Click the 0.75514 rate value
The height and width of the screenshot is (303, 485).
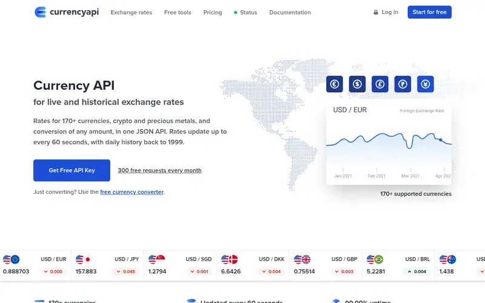tap(304, 271)
